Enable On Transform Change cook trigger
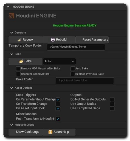130x141 pixels. pos(58,104)
